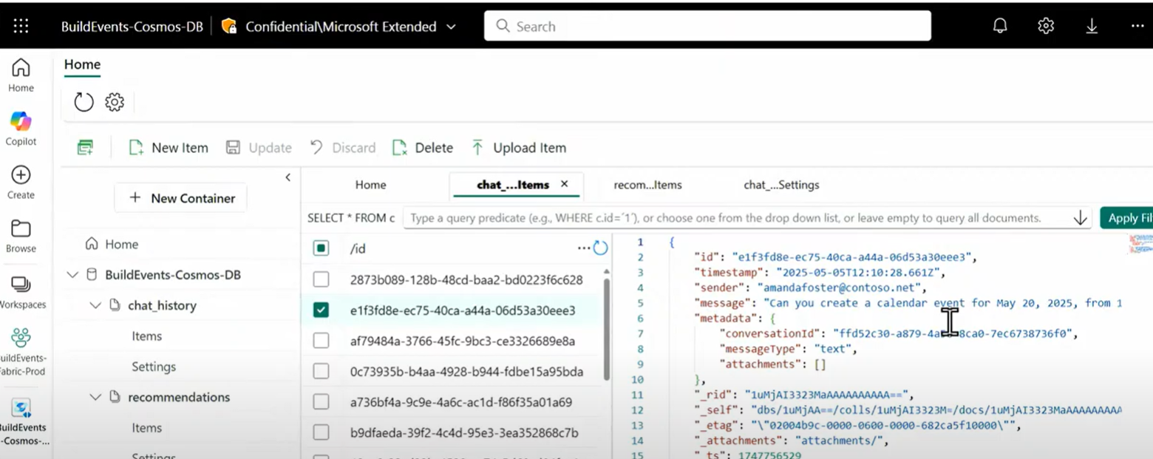Open Settings under chat_history
This screenshot has height=459, width=1153.
coord(154,367)
